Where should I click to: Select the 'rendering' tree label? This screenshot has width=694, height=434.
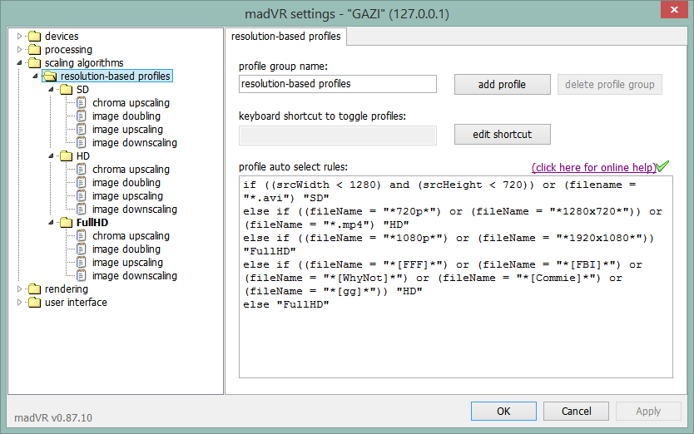pyautogui.click(x=67, y=289)
